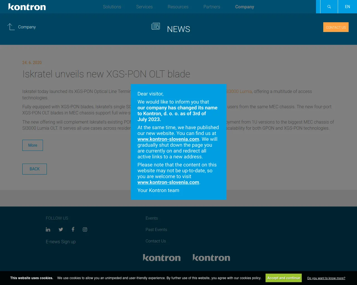
Task: Follow the first www.kontron-slovenia.com link
Action: coord(168,139)
